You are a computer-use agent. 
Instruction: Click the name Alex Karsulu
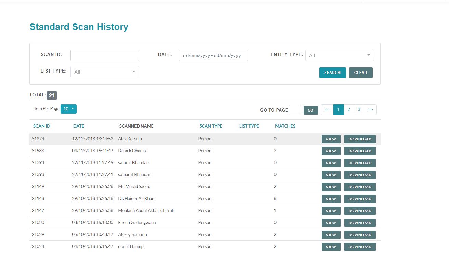[x=130, y=139]
